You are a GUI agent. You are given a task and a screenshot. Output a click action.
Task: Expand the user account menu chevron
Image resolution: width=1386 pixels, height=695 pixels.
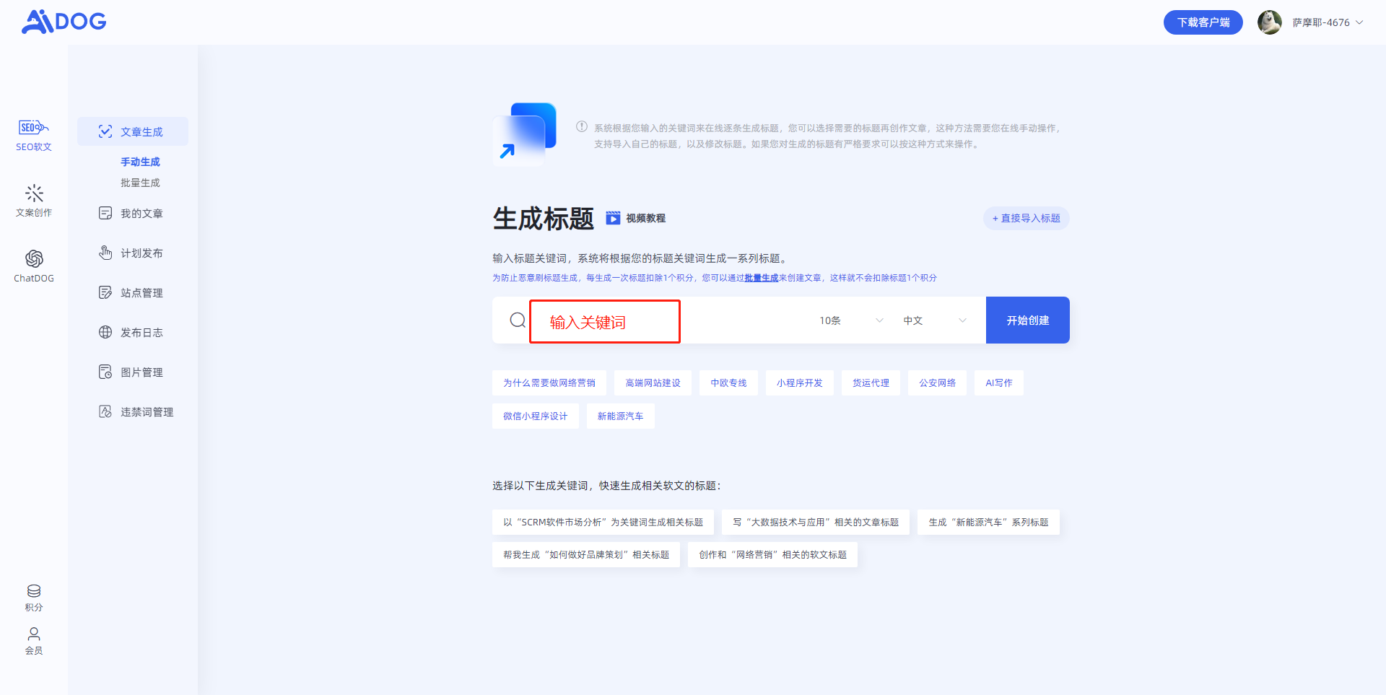coord(1359,22)
